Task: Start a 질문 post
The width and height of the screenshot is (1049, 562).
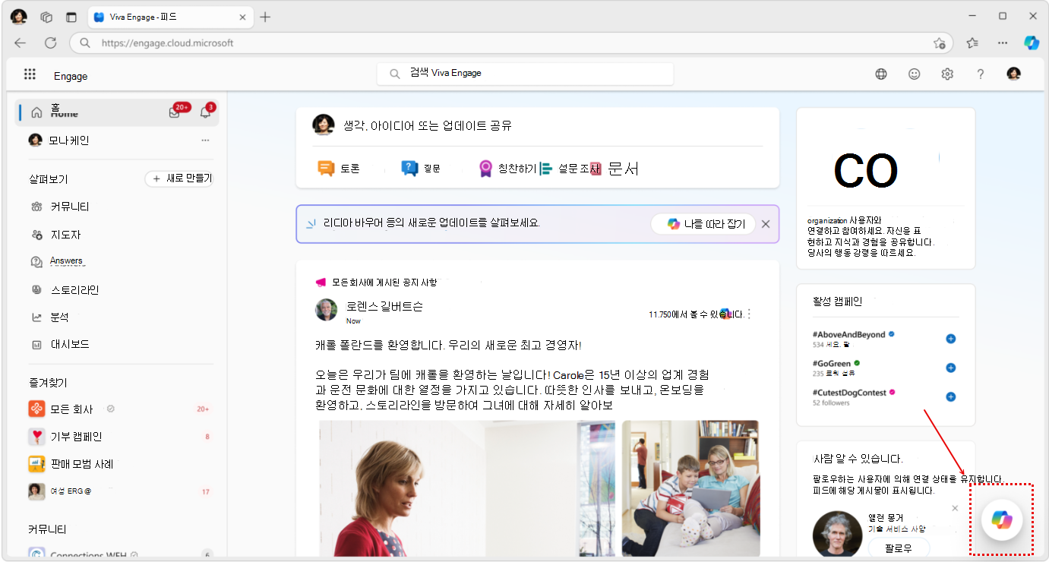Action: pyautogui.click(x=421, y=169)
